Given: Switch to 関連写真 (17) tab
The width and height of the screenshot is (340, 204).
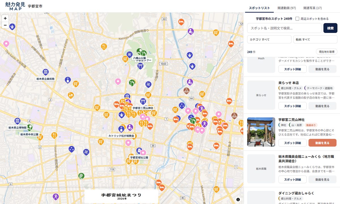Looking at the screenshot, I should [x=313, y=8].
